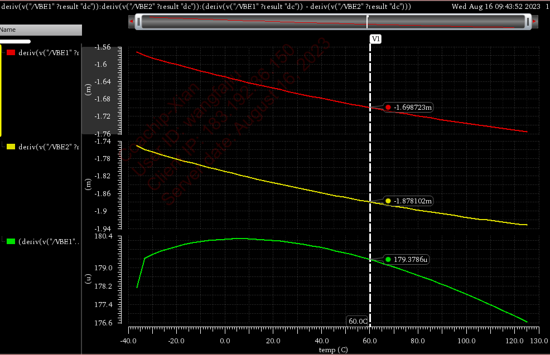The image size is (550, 355).
Task: Select the deriv VBE2 trace name
Action: coord(48,147)
